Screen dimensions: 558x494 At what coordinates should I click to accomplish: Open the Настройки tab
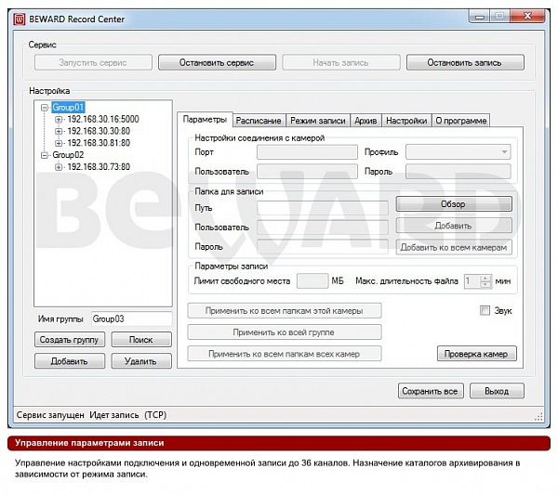pyautogui.click(x=406, y=121)
